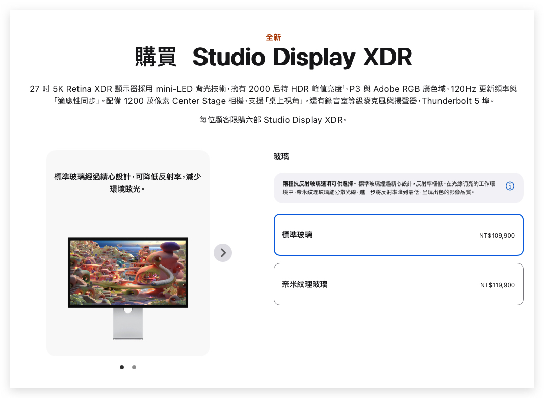This screenshot has height=398, width=544.
Task: Select 標準玻璃 glass option
Action: point(398,235)
